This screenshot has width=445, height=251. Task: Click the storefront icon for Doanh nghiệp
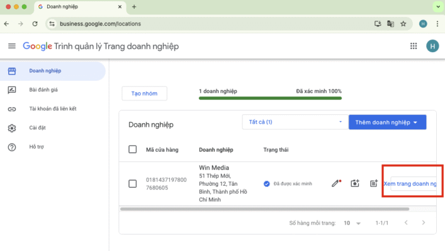point(12,71)
